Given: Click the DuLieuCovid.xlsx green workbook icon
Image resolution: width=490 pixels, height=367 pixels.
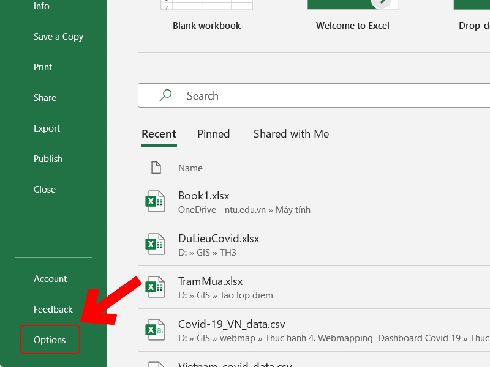Looking at the screenshot, I should click(155, 243).
